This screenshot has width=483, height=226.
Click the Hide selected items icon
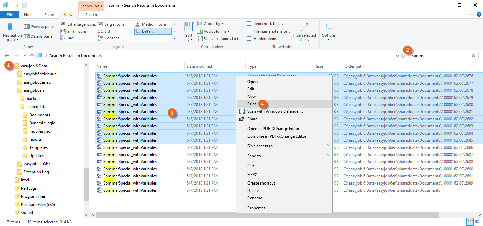tap(304, 27)
